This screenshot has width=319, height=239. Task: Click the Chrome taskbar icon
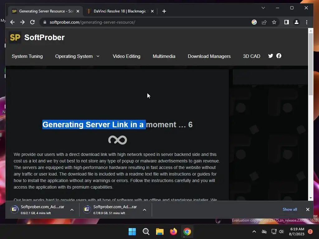[x=187, y=232]
